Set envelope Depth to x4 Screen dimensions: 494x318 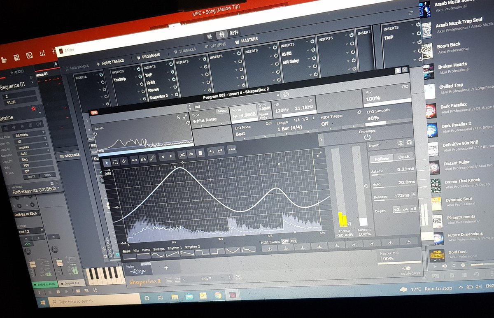pos(405,209)
